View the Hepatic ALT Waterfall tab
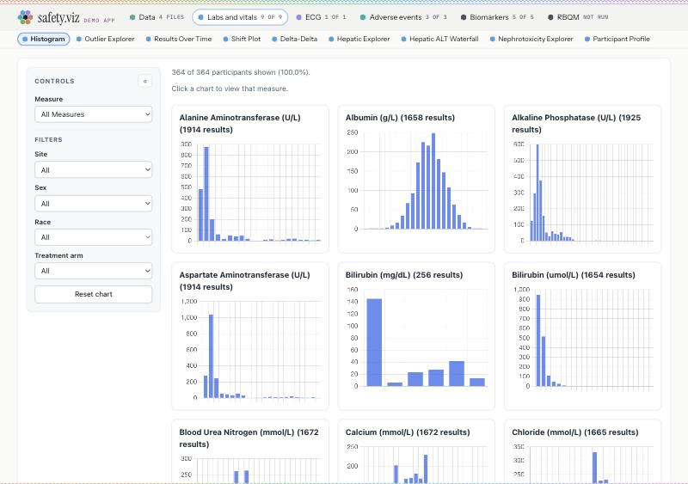This screenshot has height=484, width=688. point(439,39)
